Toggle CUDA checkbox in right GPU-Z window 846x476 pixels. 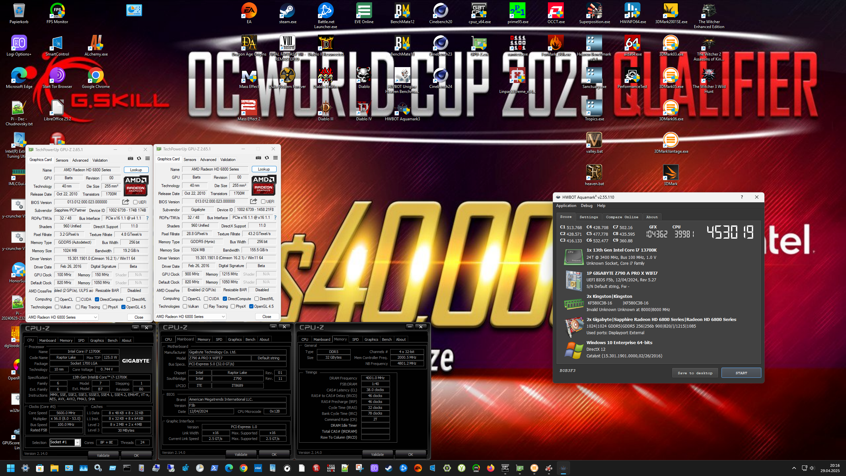pyautogui.click(x=206, y=299)
